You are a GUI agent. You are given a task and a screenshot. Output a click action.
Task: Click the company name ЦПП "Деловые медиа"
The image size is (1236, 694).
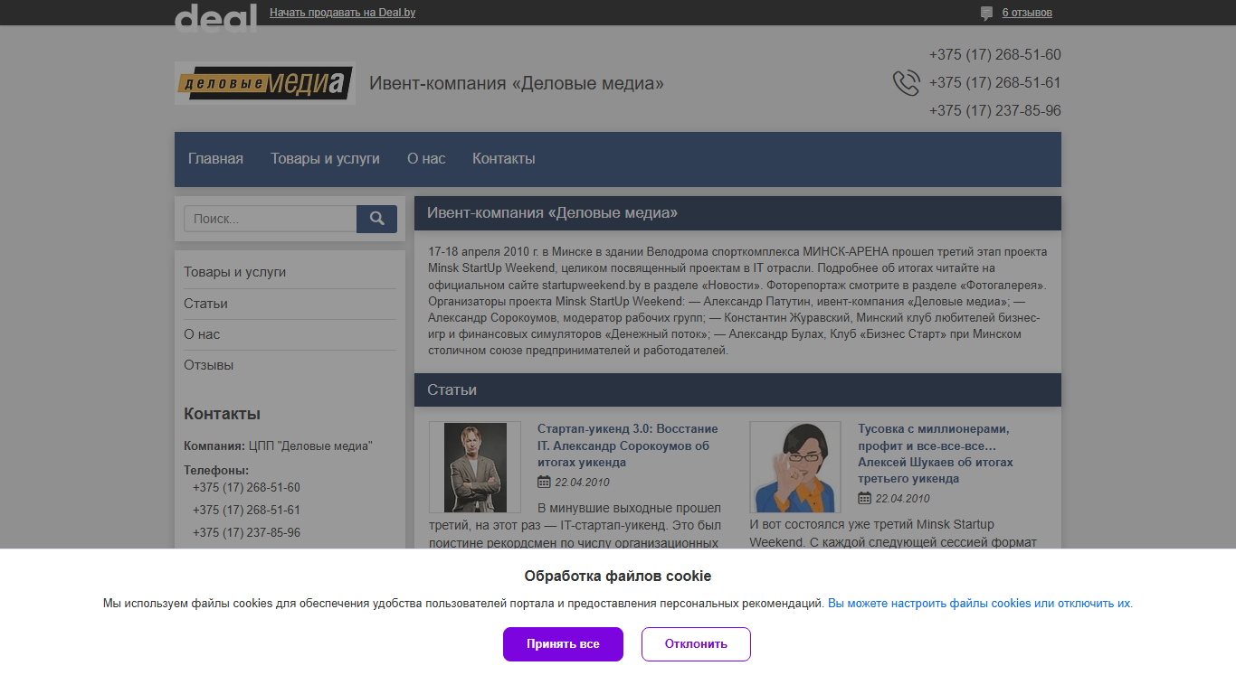pos(310,446)
